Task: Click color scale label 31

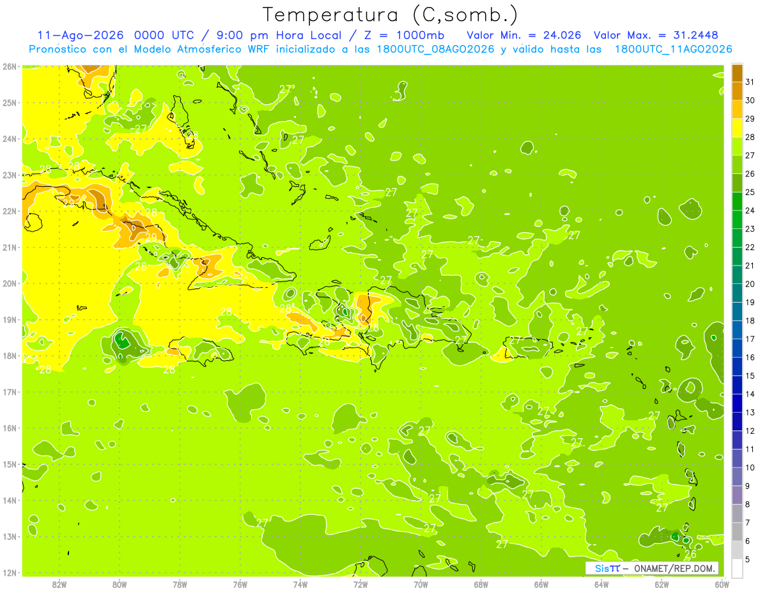Action: (750, 82)
